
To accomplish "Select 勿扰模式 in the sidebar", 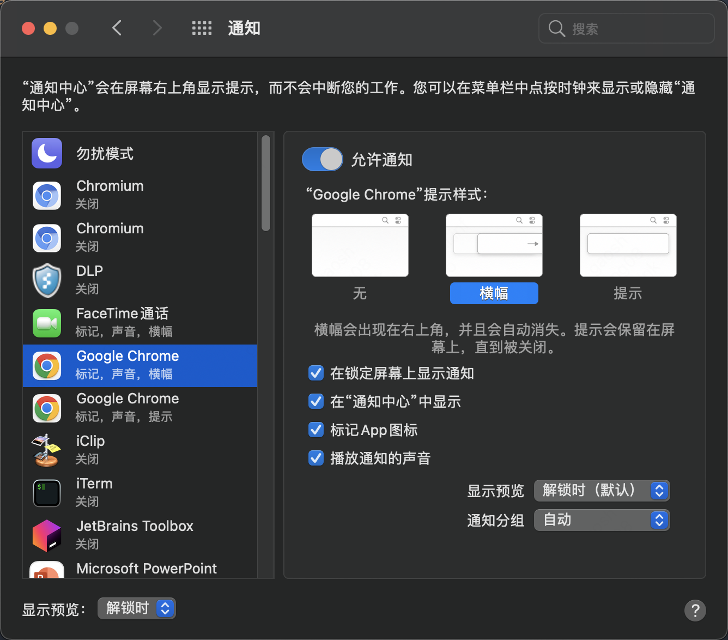I will (x=105, y=154).
